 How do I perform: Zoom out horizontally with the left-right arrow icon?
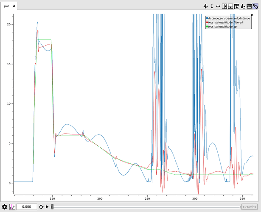click(x=218, y=6)
